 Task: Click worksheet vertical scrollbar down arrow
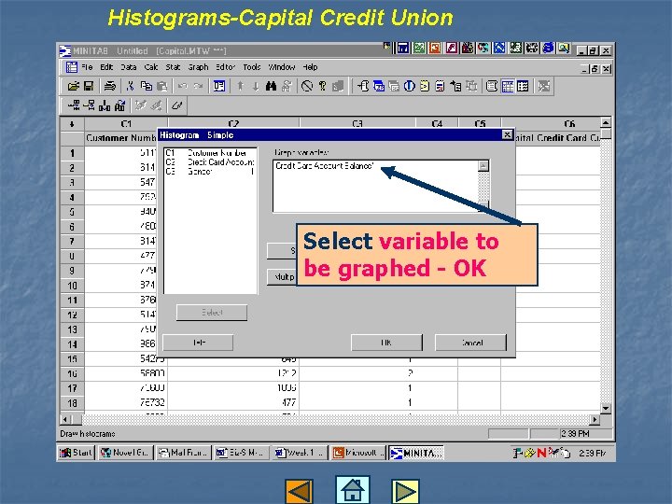605,409
